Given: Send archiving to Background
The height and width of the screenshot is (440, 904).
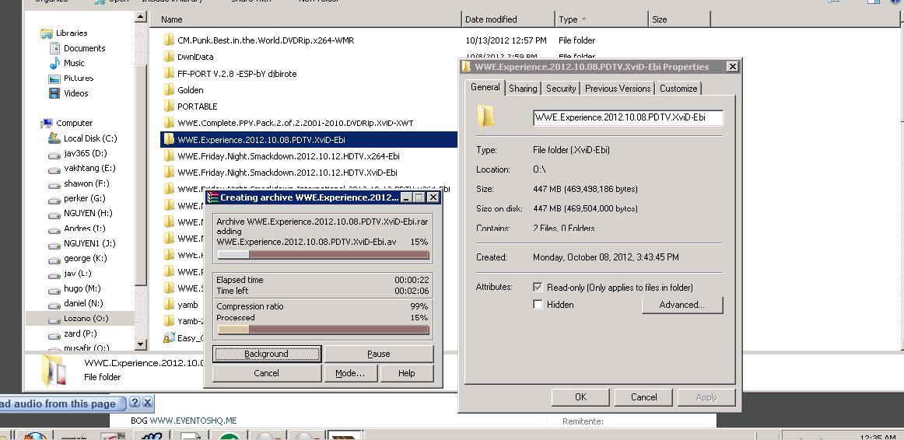Looking at the screenshot, I should 266,354.
